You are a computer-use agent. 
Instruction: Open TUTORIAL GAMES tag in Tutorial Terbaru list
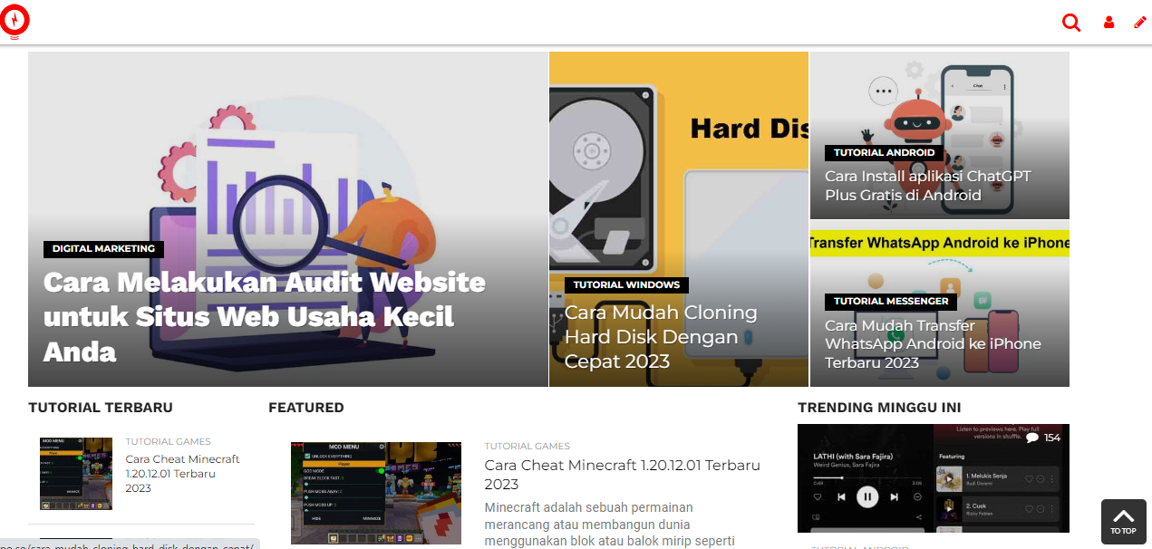tap(168, 441)
